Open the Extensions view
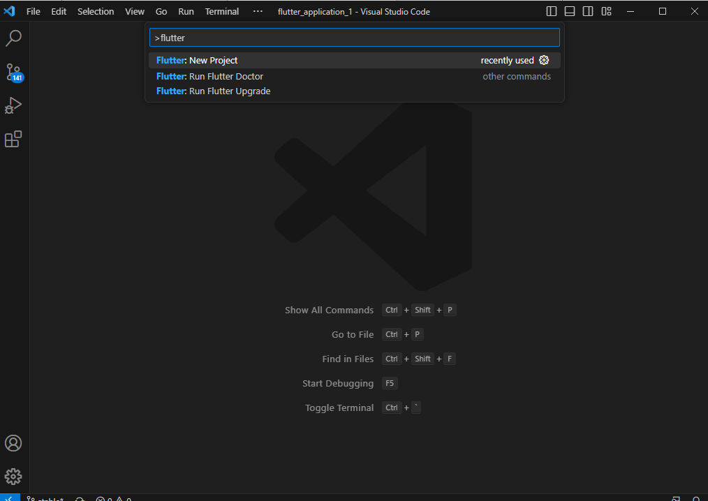The width and height of the screenshot is (708, 501). point(13,139)
